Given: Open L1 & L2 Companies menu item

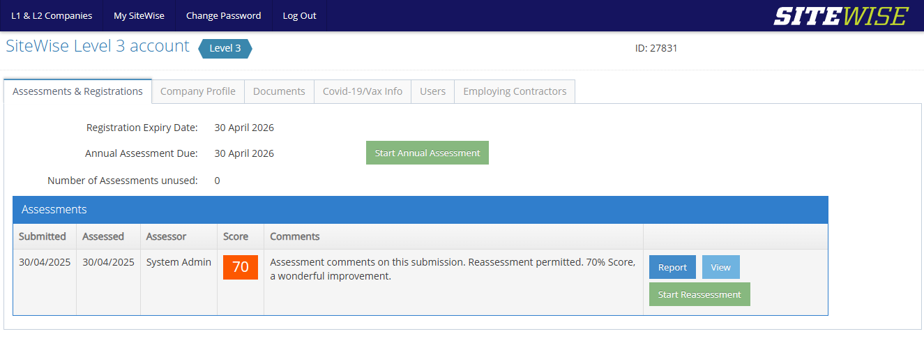Looking at the screenshot, I should pyautogui.click(x=52, y=15).
